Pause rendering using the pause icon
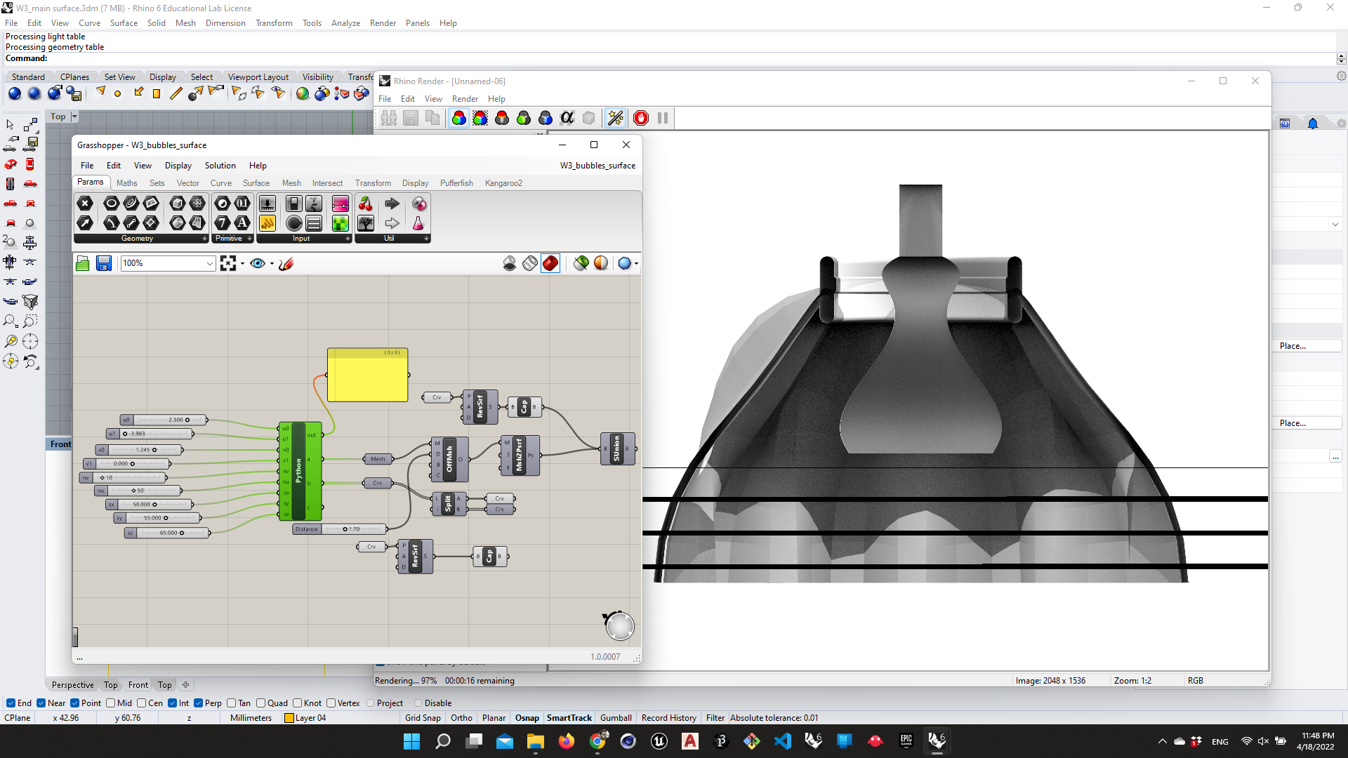The image size is (1348, 758). (x=662, y=118)
